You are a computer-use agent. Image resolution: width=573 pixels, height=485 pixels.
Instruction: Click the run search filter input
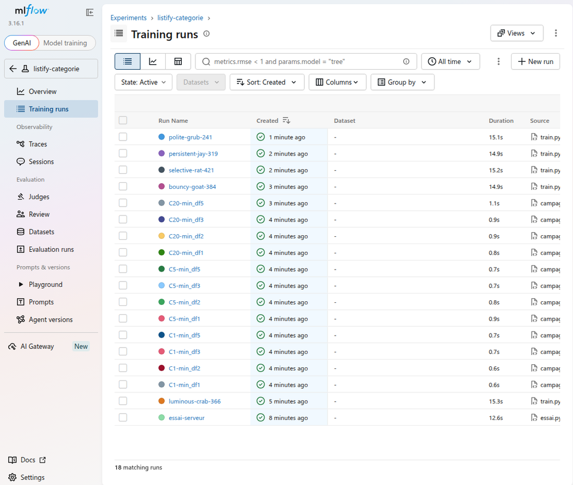pyautogui.click(x=306, y=61)
